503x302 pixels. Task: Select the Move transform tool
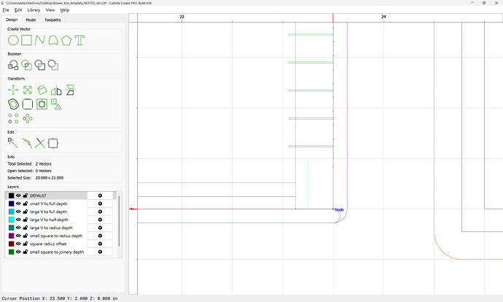click(x=13, y=90)
